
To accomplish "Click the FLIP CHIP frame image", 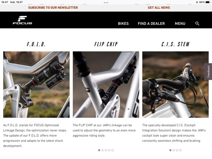I will [106, 84].
